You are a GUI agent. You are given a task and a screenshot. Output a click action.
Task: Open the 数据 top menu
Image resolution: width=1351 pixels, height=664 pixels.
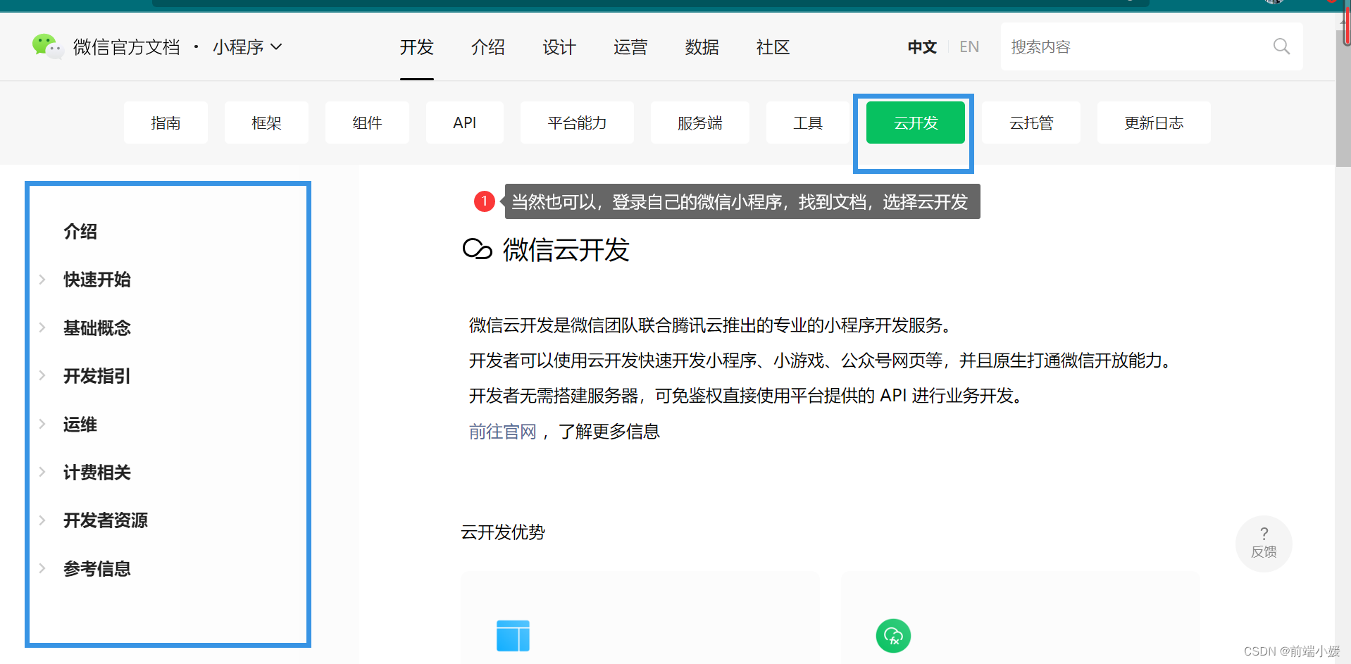pos(702,47)
